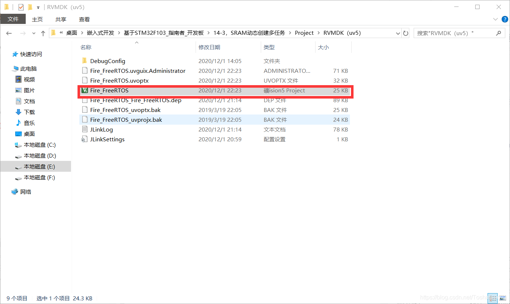This screenshot has height=304, width=510.
Task: Navigate to 14-3，SRAM动态创建多任务 breadcrumb
Action: click(x=249, y=33)
